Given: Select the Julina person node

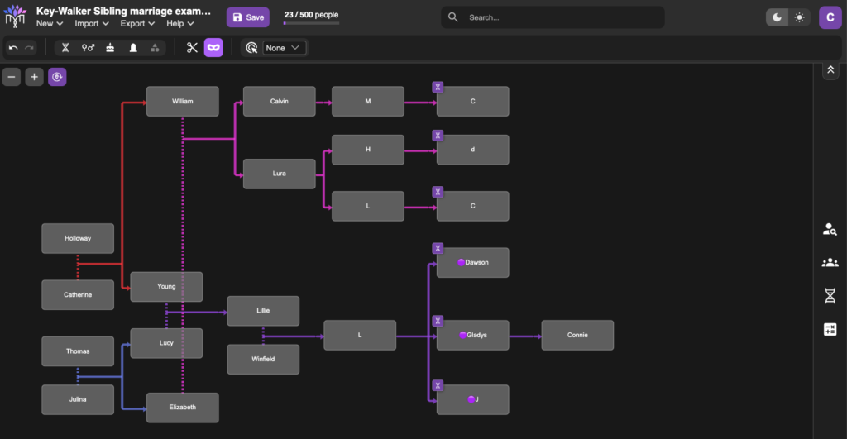Looking at the screenshot, I should 78,399.
